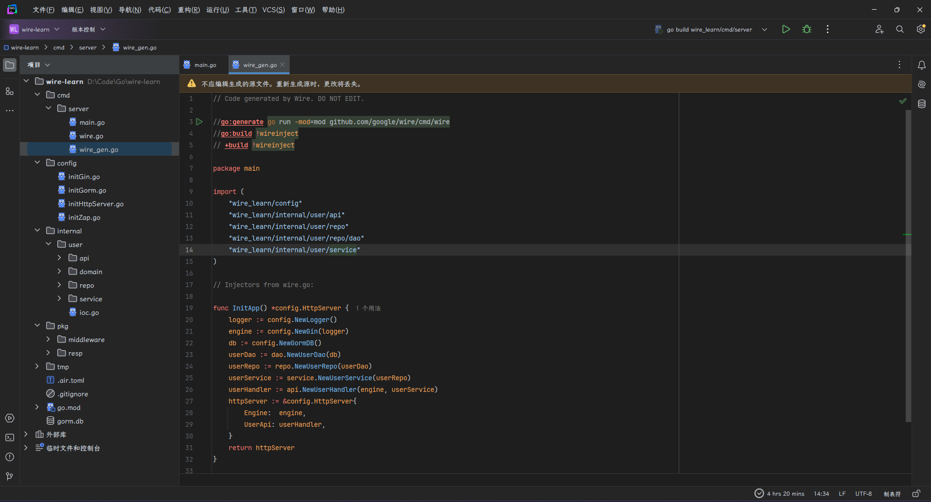Click 制表符 indent setting
Image resolution: width=931 pixels, height=502 pixels.
coord(892,494)
